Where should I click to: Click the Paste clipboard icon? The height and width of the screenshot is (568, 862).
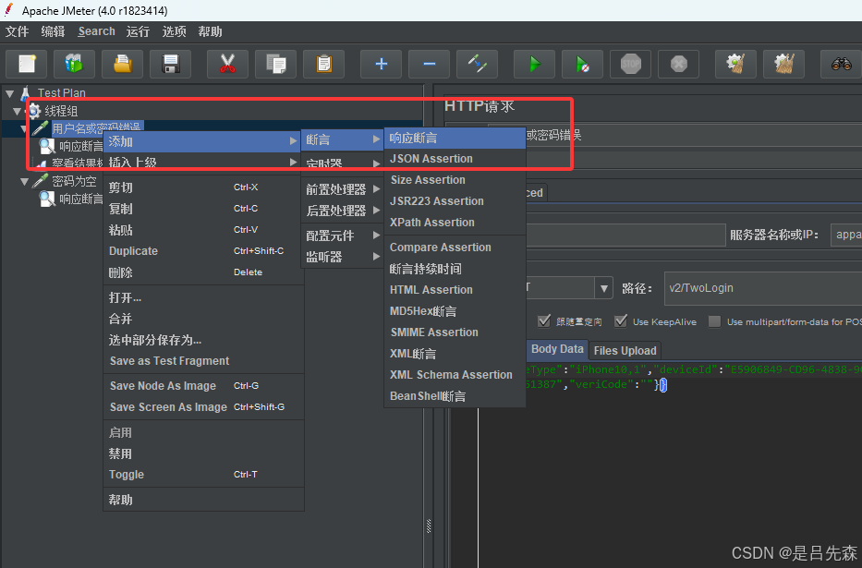tap(323, 64)
